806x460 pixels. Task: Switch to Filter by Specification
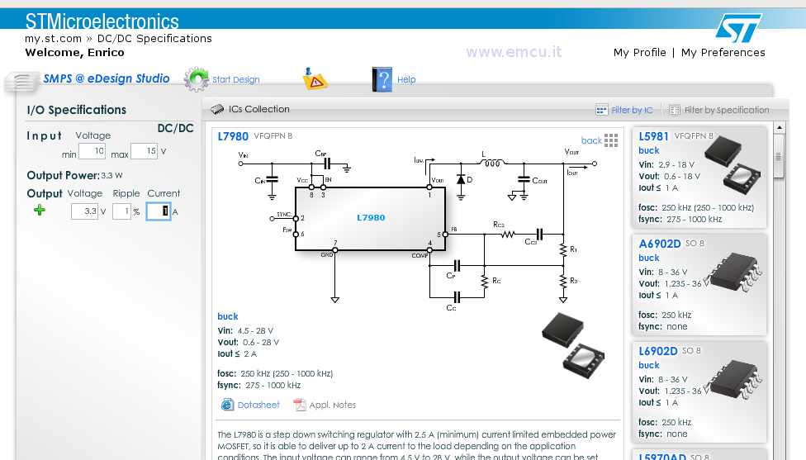[x=727, y=110]
